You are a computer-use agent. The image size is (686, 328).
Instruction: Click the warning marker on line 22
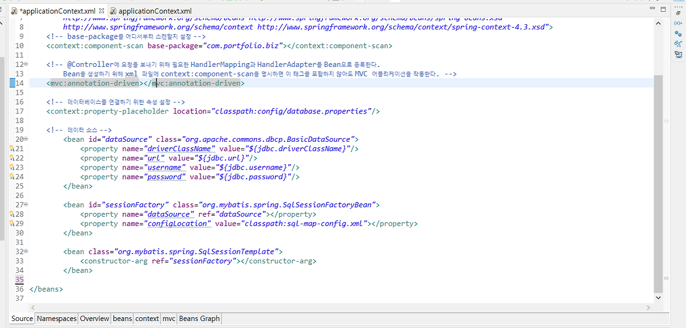[x=12, y=158]
